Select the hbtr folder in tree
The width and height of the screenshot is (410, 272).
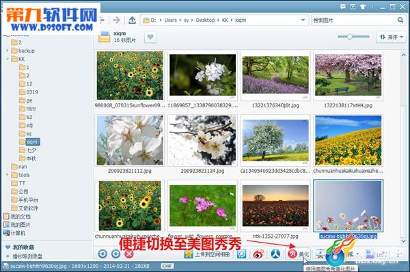[27, 109]
